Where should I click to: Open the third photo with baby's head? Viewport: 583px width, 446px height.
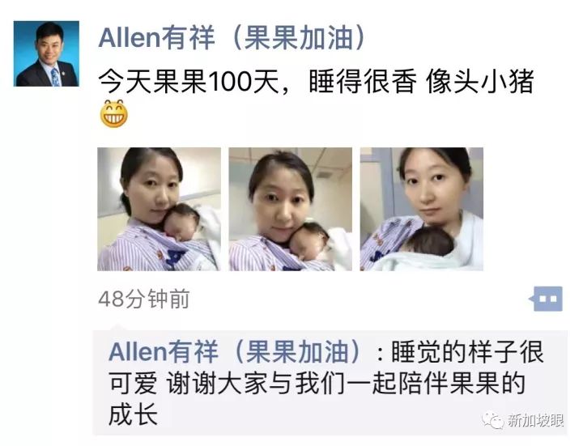[x=422, y=209]
